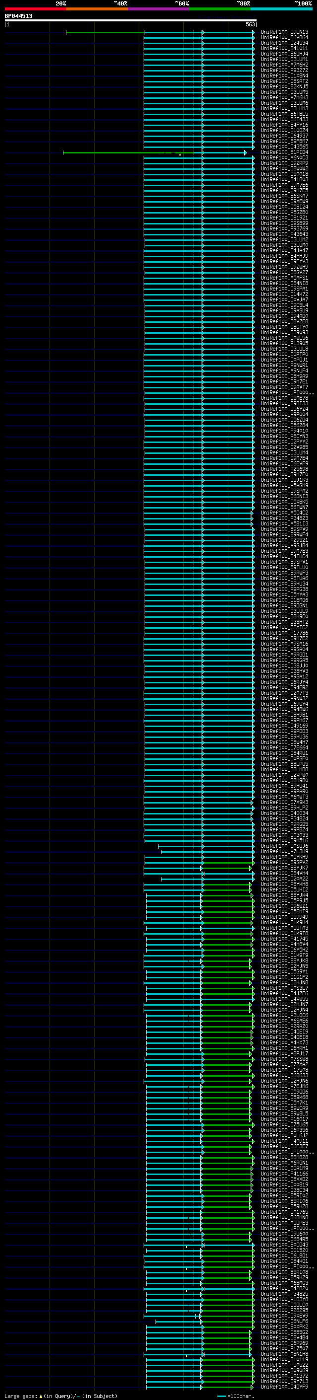Select the UniRef100_B8YJK7 row label

tap(284, 868)
